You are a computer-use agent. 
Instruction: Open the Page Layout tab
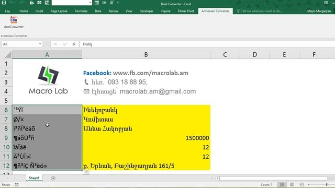point(59,11)
